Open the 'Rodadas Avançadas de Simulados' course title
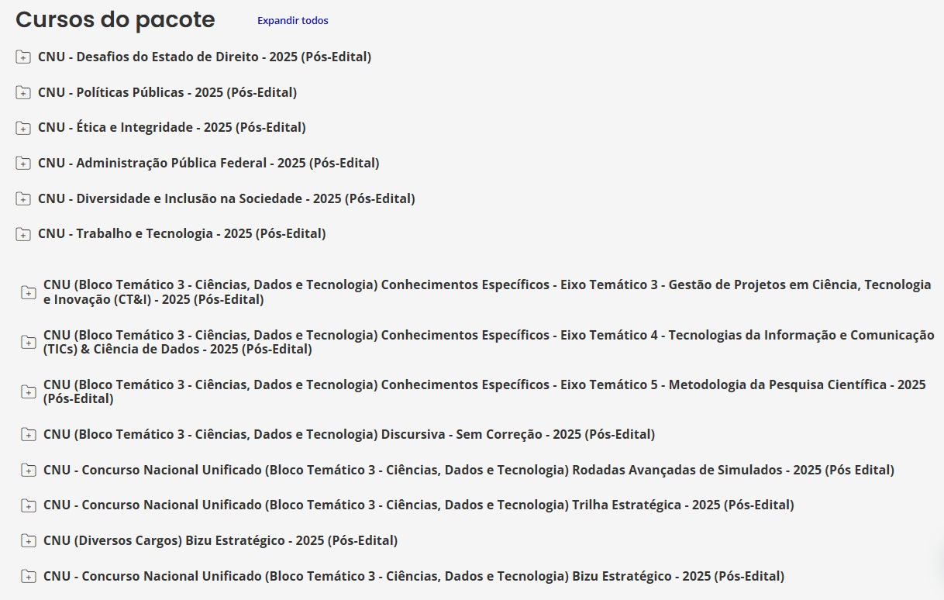The image size is (944, 600). point(469,470)
